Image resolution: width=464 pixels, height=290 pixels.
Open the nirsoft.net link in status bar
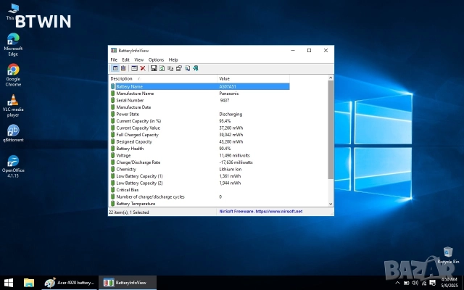pos(279,211)
